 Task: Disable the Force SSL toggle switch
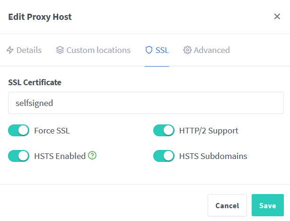19,131
